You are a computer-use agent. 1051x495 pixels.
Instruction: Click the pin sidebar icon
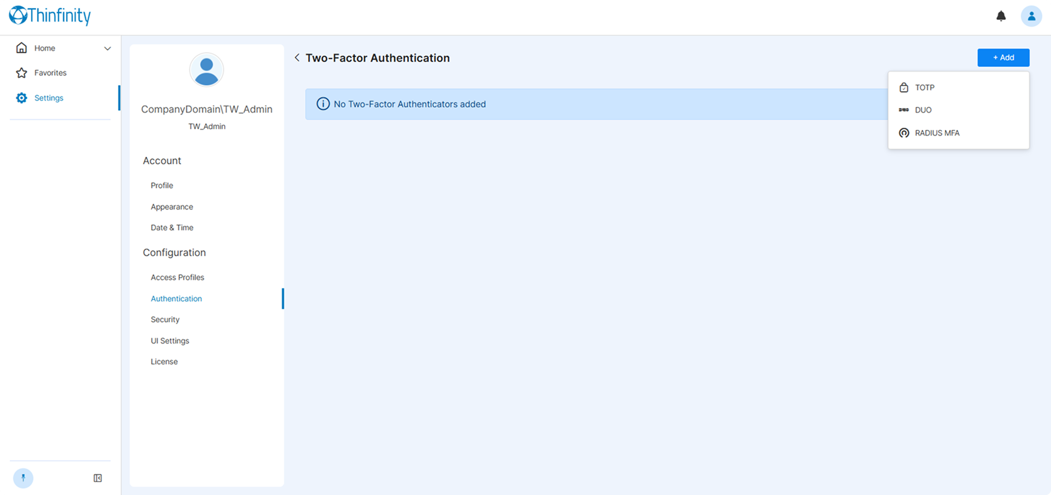pos(23,478)
